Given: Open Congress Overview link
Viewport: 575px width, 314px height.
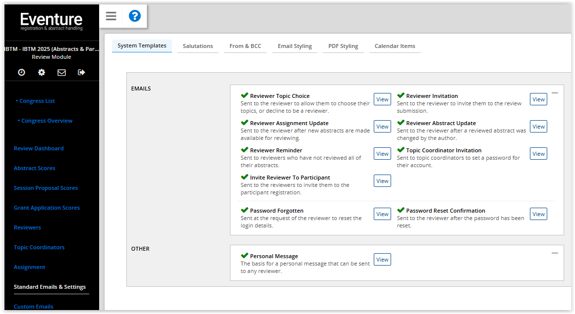Looking at the screenshot, I should point(47,121).
